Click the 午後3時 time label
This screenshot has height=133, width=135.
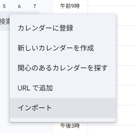[x=70, y=126]
